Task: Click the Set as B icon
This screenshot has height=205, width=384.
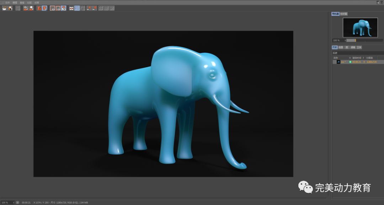Action: (95, 8)
